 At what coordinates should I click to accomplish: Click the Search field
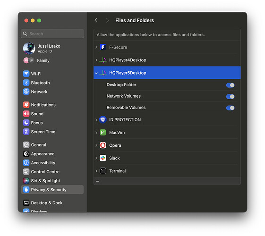tap(52, 34)
